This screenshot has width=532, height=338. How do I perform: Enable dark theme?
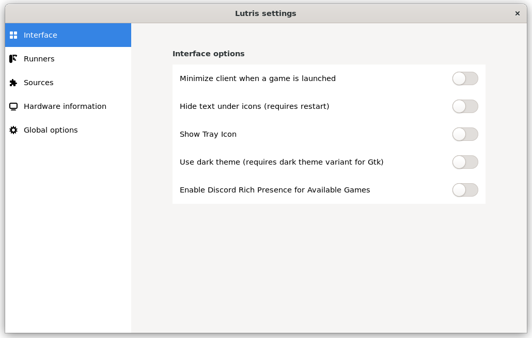(x=465, y=162)
